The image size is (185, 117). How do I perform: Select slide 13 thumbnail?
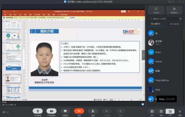(13, 47)
